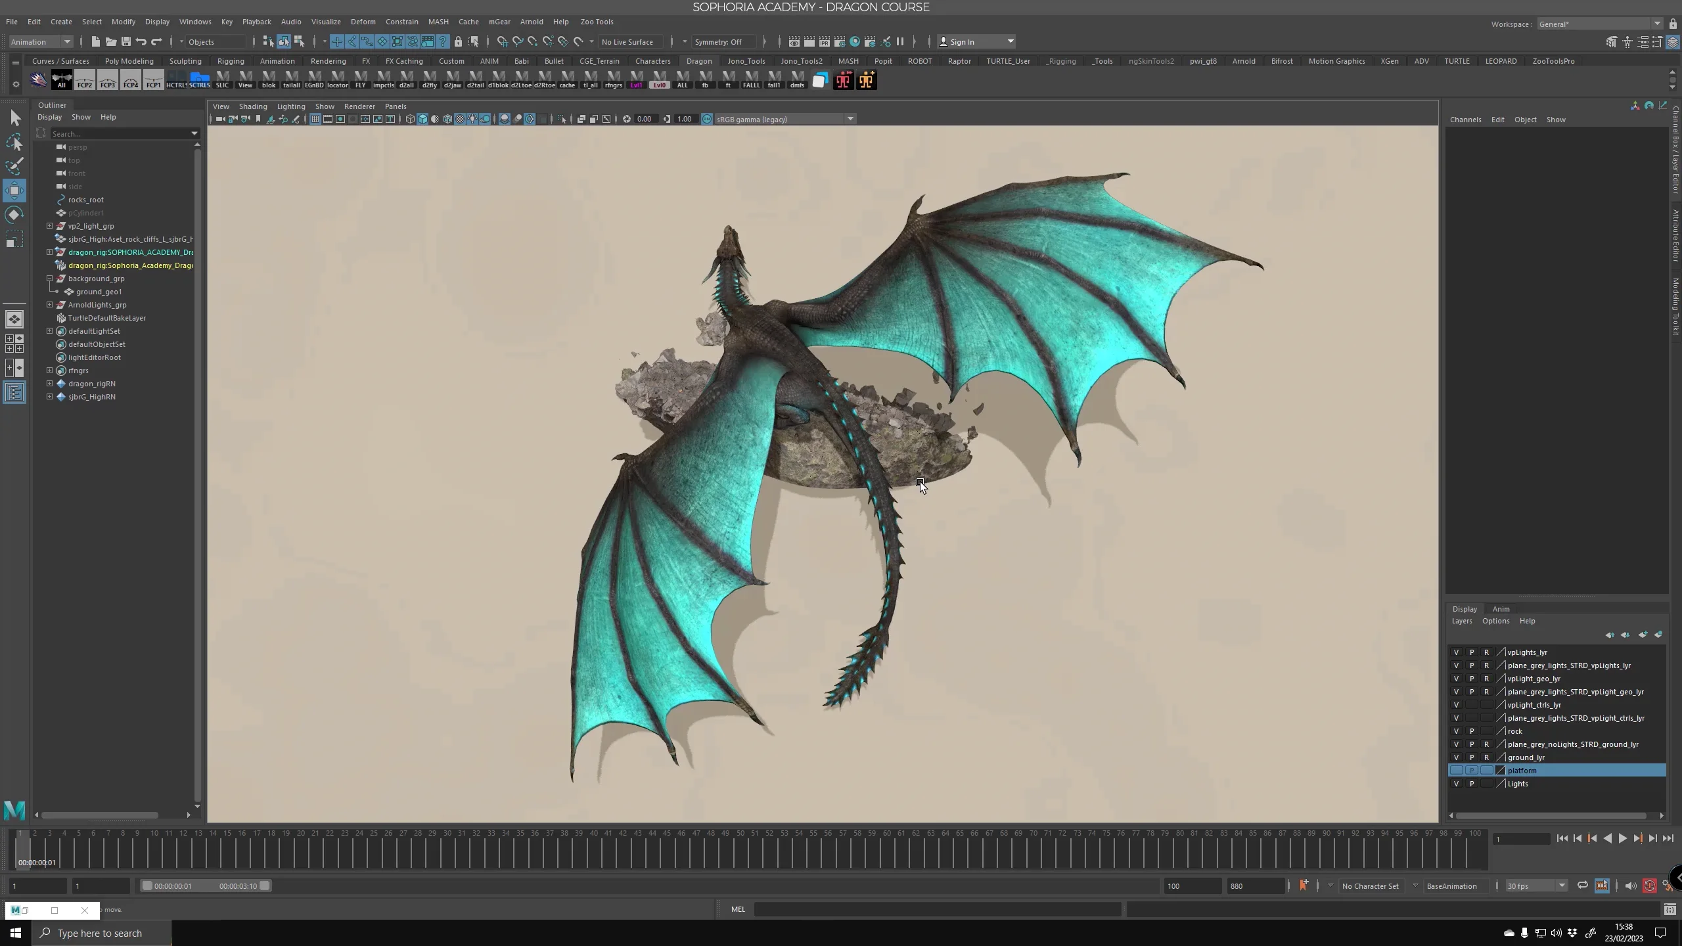Go to start of playback range
This screenshot has width=1682, height=946.
1562,838
